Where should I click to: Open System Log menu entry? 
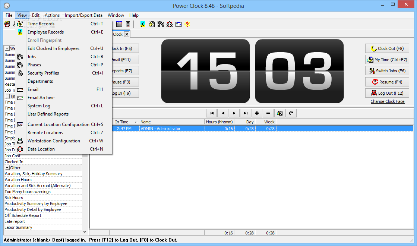[64, 106]
